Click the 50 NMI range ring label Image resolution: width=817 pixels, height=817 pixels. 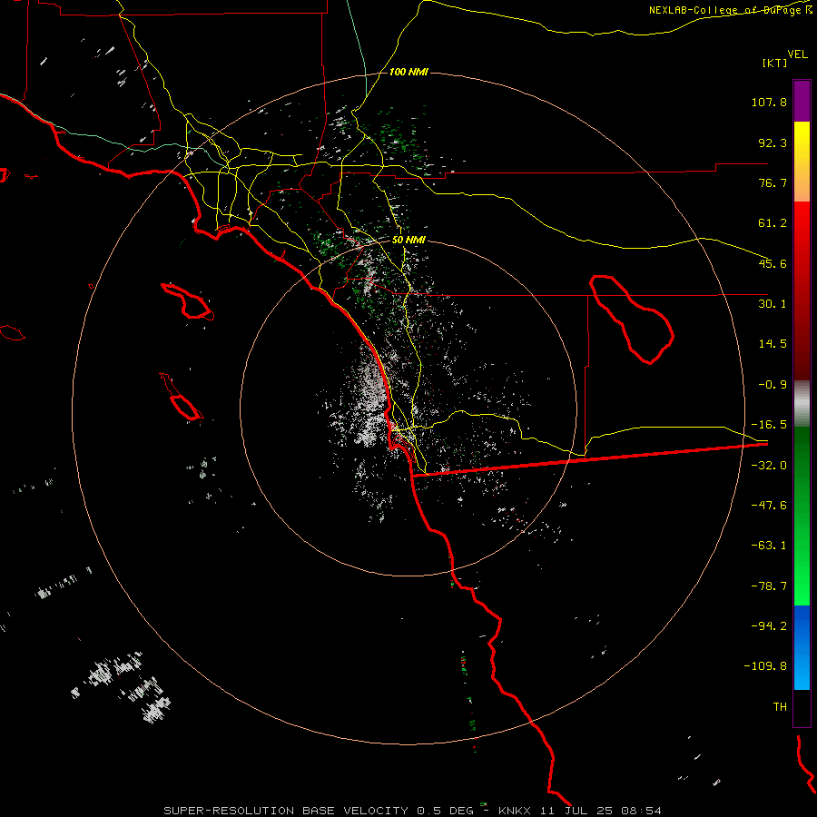(x=408, y=241)
